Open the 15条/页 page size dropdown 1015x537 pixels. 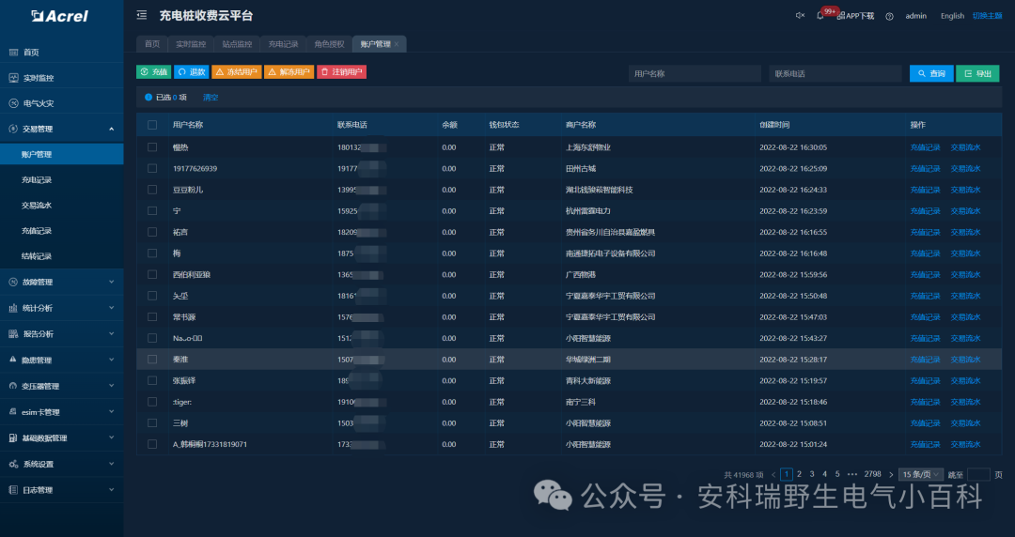[x=920, y=474]
